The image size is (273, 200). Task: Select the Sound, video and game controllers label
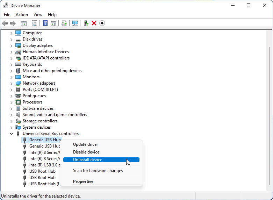point(55,115)
